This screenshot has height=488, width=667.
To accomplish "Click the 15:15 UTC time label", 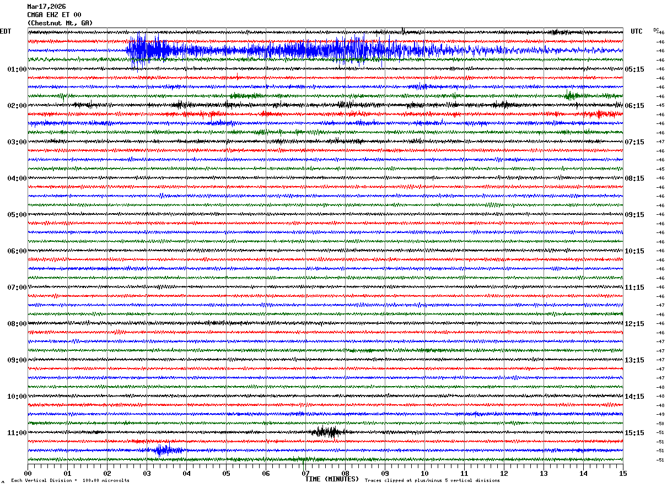I will click(635, 433).
